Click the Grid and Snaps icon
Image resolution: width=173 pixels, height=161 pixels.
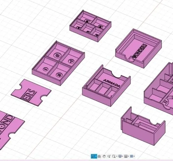[x=126, y=156]
